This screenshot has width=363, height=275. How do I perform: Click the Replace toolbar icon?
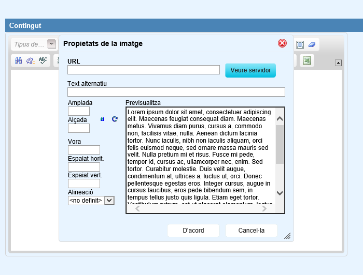point(31,60)
